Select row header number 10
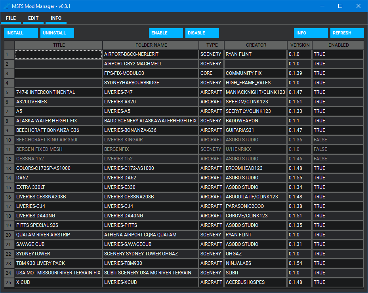This screenshot has width=368, height=293. (10, 140)
